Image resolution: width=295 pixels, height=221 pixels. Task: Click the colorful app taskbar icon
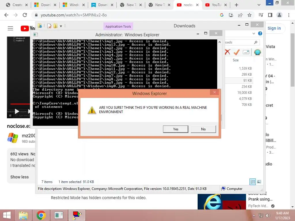[x=77, y=215]
